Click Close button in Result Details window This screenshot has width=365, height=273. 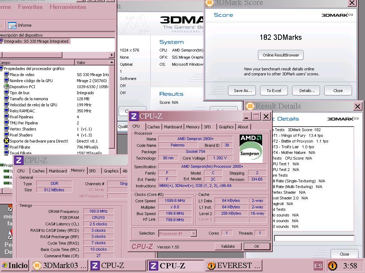[344, 254]
